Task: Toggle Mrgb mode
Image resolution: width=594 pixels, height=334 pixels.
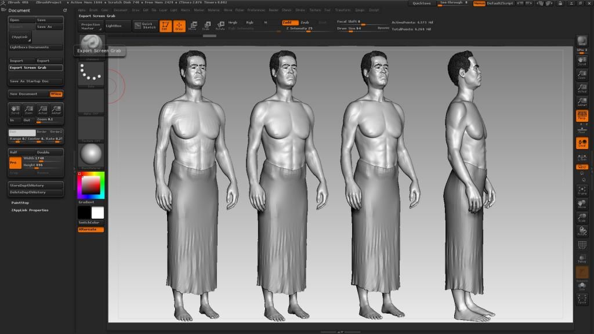Action: tap(233, 23)
